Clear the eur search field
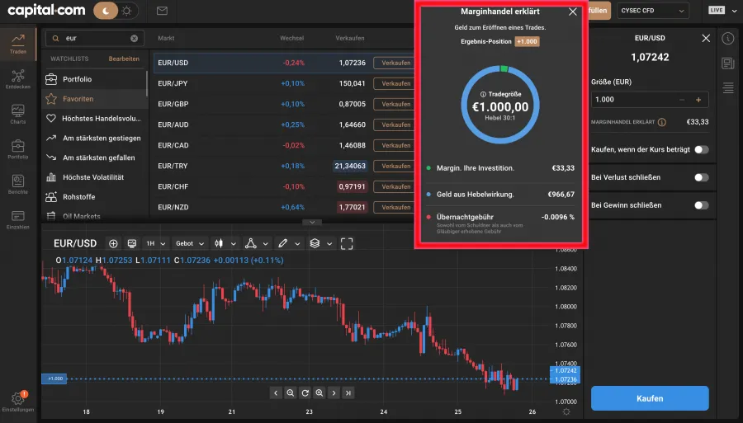Image resolution: width=743 pixels, height=423 pixels. tap(135, 39)
